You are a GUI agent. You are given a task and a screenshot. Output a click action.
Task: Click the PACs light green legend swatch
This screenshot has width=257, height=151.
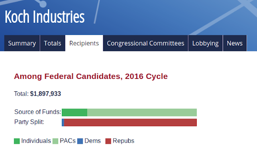click(55, 141)
